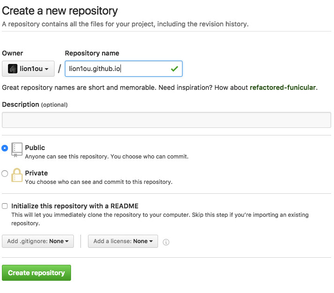
Task: Focus the Repository name text field
Action: (x=118, y=69)
